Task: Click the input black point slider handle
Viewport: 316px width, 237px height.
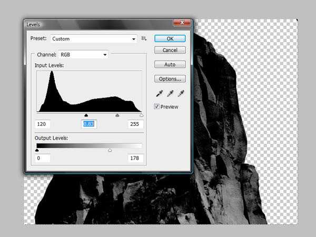Action: (86, 115)
